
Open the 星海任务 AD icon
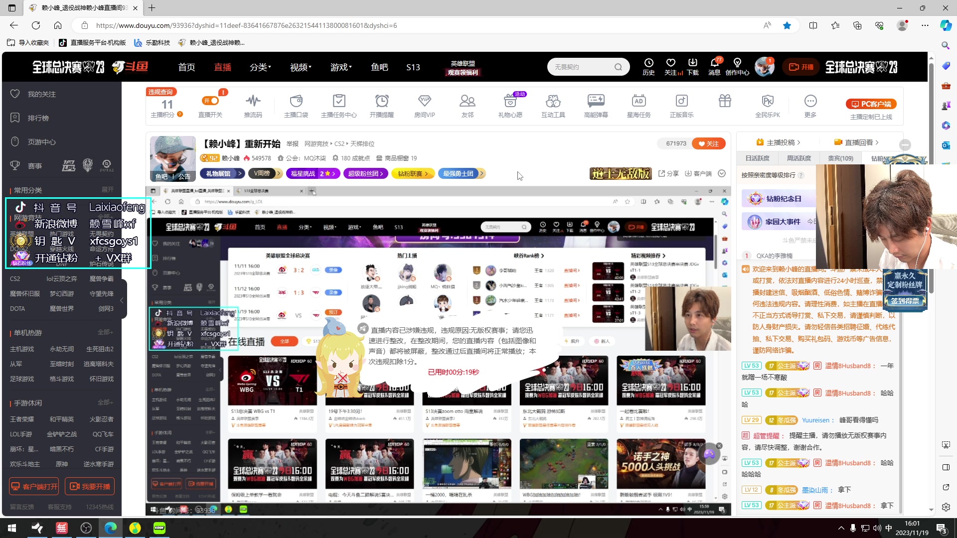coord(638,101)
